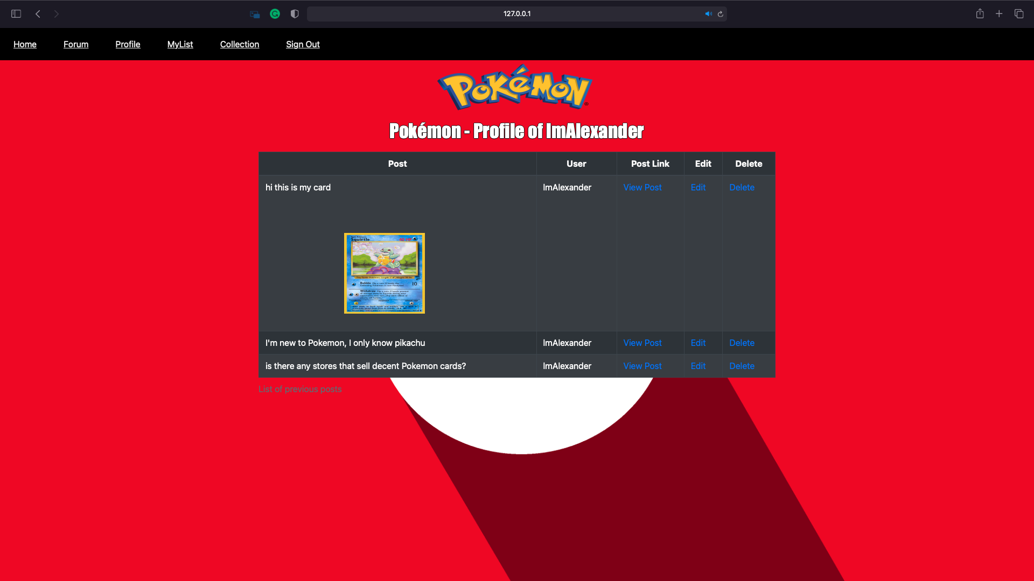Go back with the browser back arrow
This screenshot has width=1034, height=581.
[38, 14]
